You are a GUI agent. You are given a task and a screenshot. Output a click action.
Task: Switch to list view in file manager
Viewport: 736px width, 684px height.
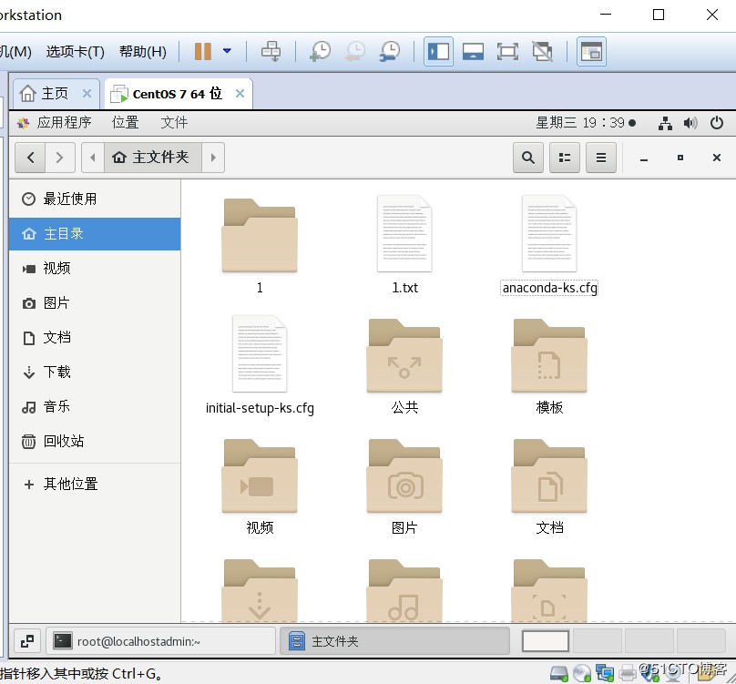(x=565, y=158)
